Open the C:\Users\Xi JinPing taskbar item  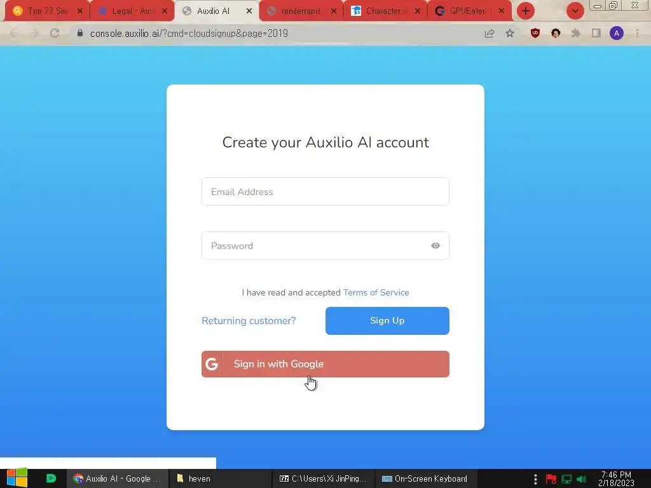[323, 478]
